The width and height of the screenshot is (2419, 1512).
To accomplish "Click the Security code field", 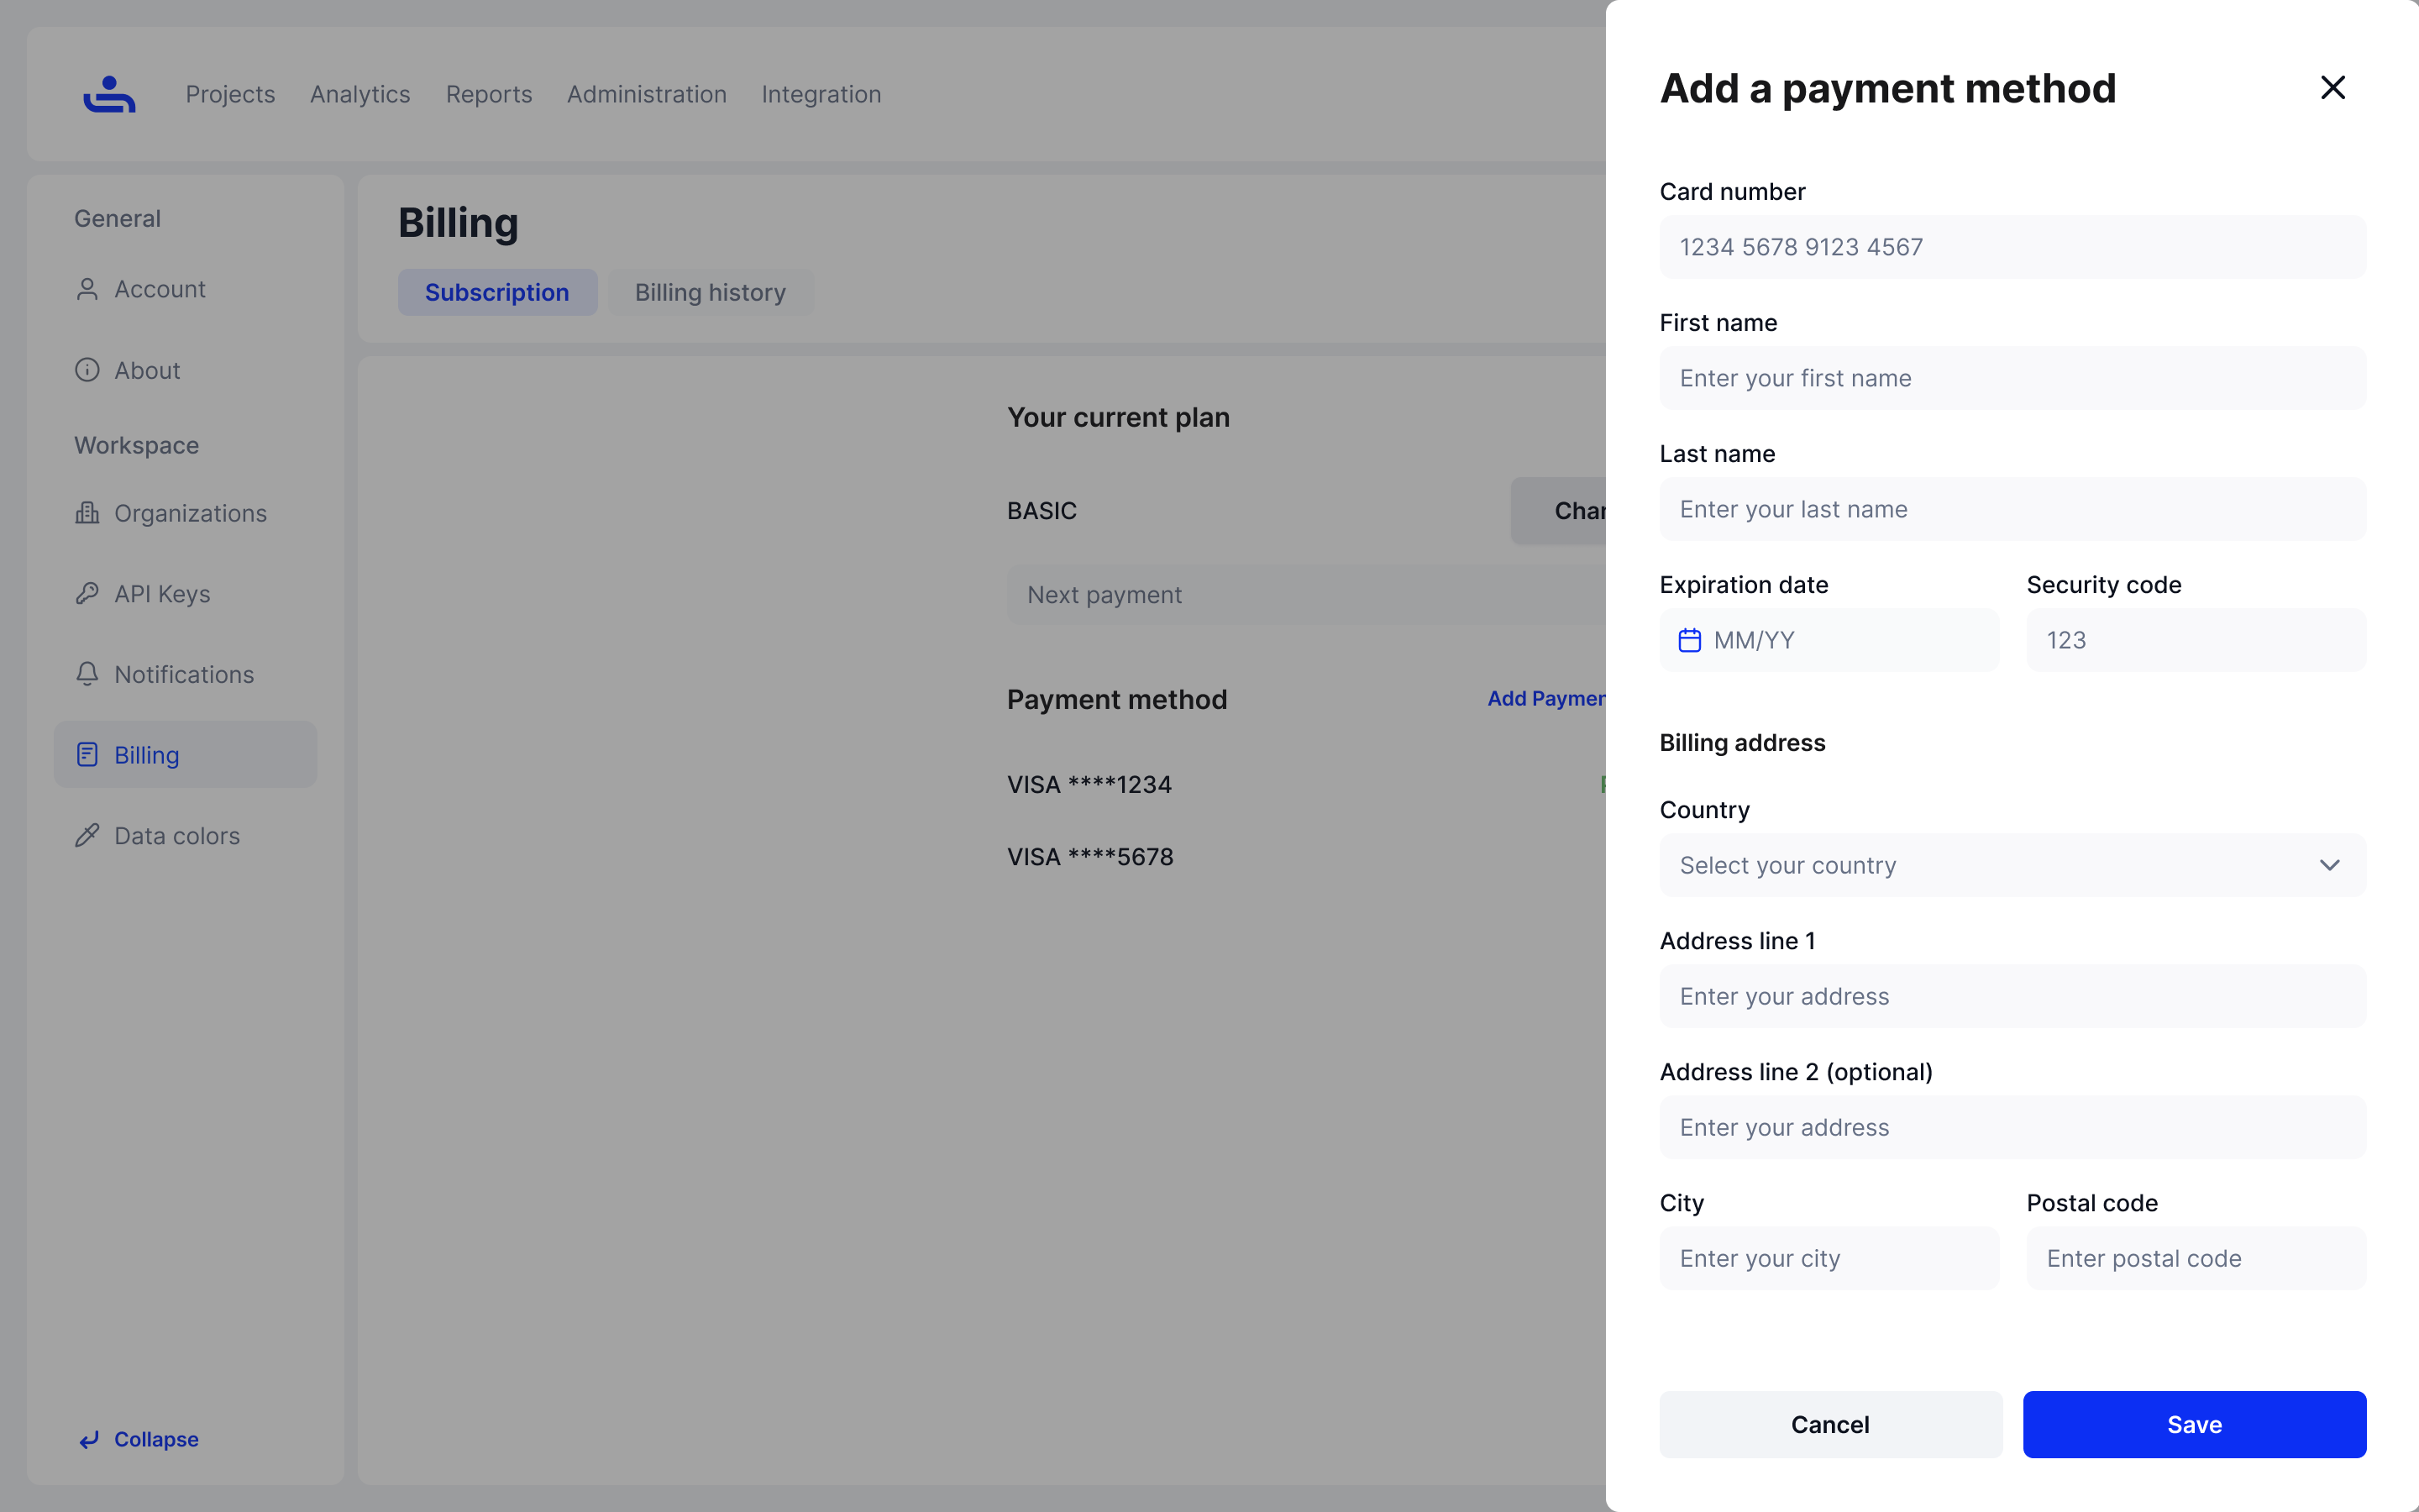I will 2195,640.
